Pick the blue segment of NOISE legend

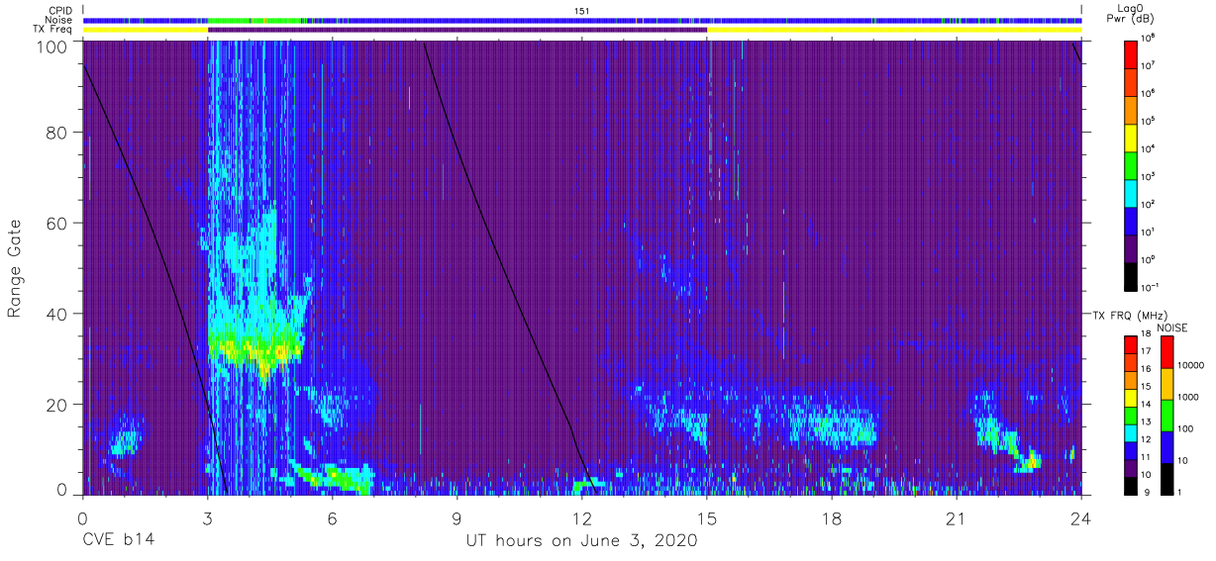[x=1166, y=446]
